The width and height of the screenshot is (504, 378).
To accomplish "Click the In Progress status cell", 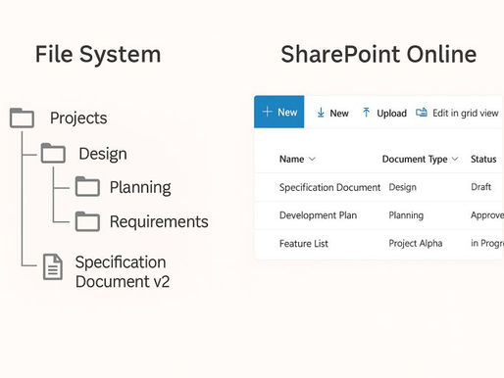I will 487,244.
